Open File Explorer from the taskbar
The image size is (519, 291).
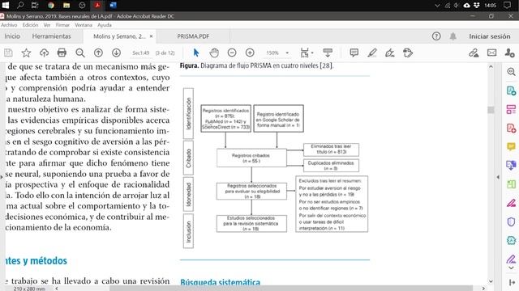point(66,5)
